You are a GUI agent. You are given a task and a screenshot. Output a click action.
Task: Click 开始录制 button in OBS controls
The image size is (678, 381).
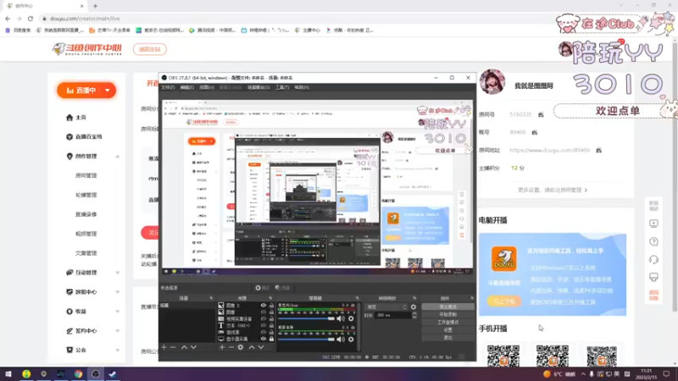[447, 314]
